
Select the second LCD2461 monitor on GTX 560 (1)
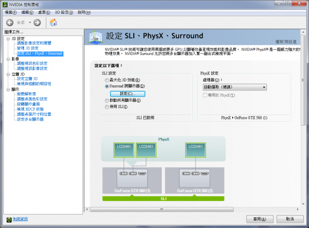click(x=146, y=150)
